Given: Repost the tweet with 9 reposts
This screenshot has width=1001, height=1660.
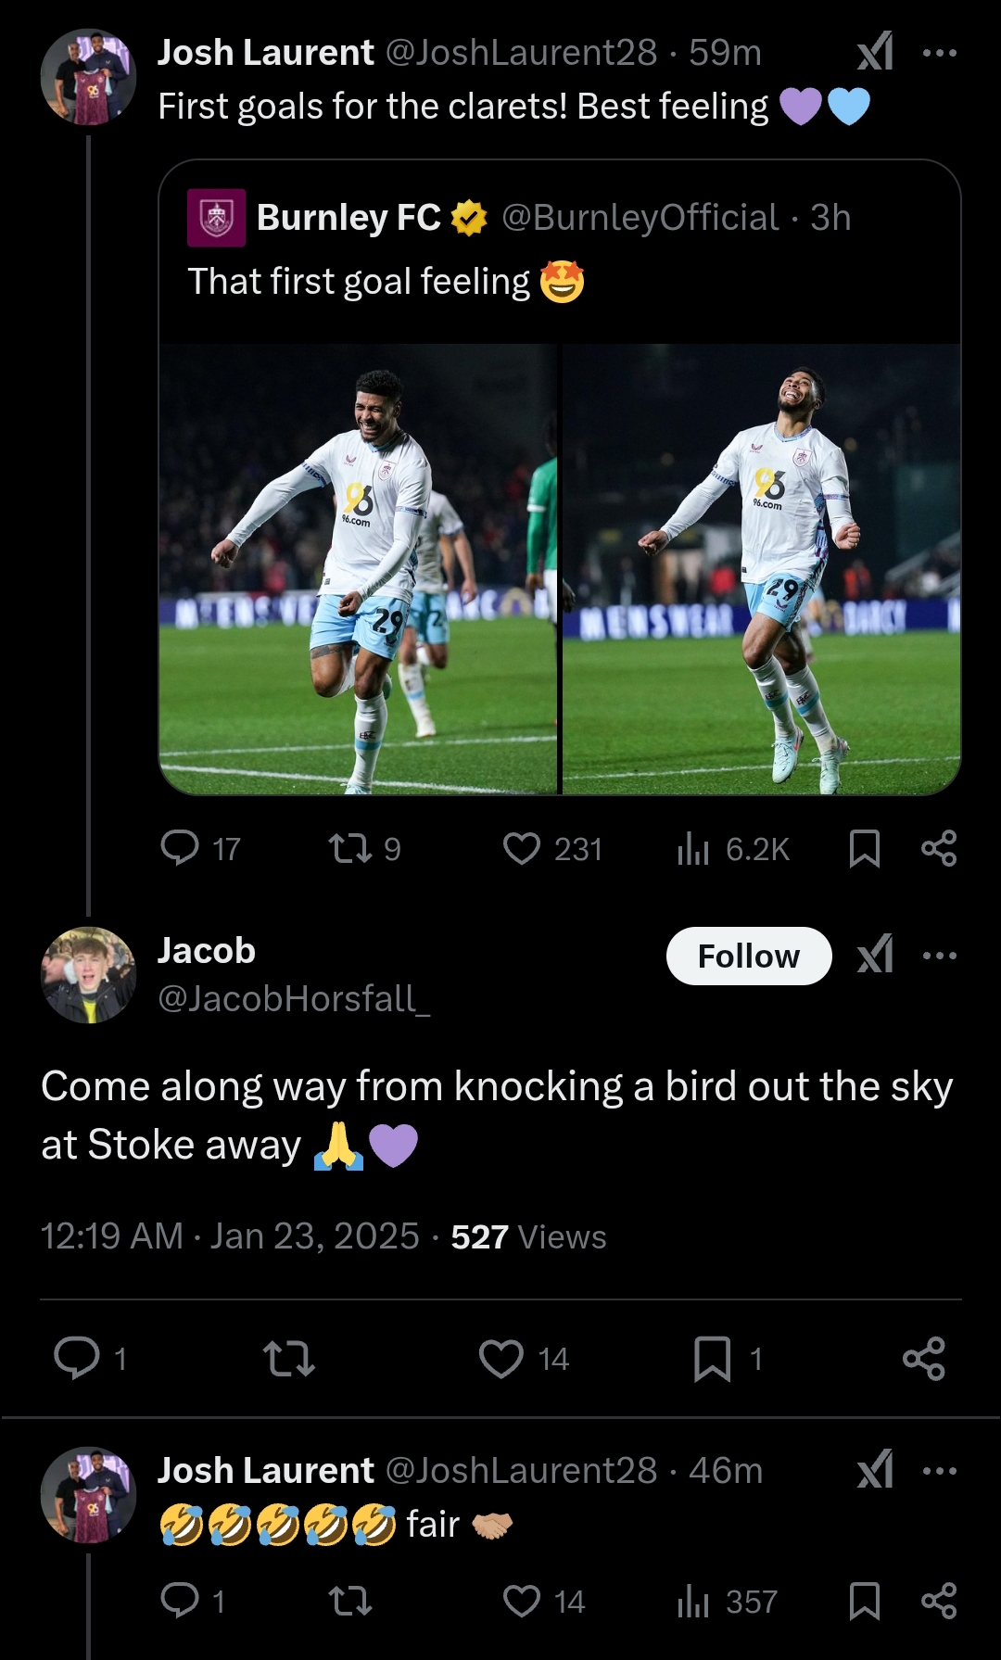Looking at the screenshot, I should (x=351, y=847).
